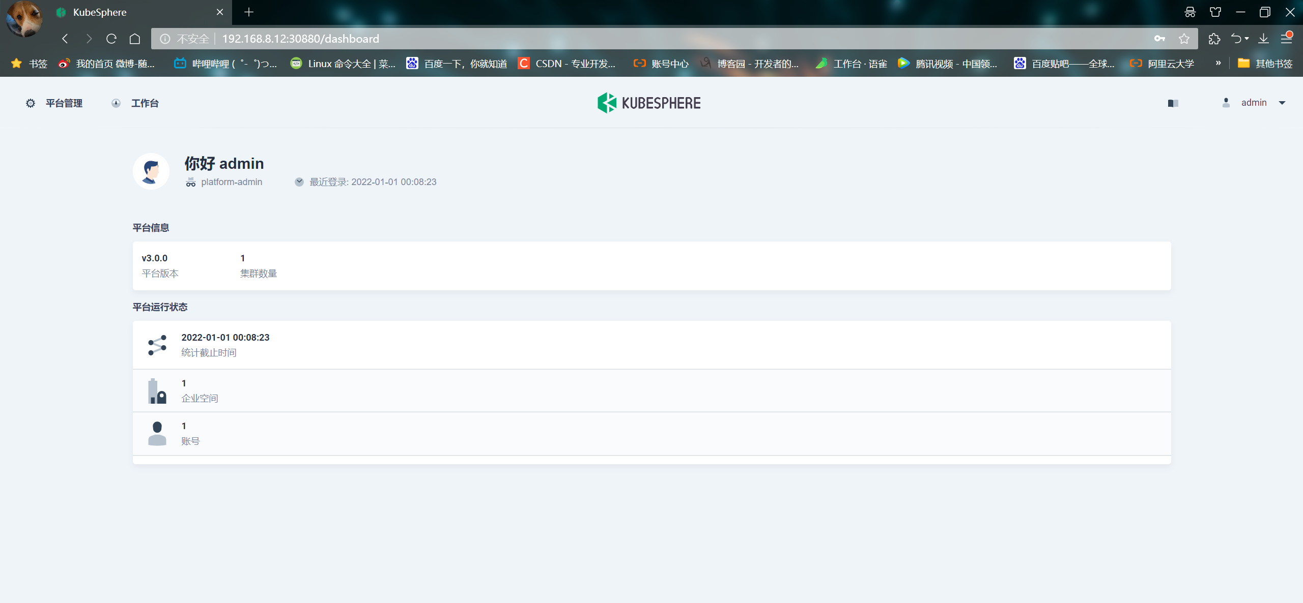The width and height of the screenshot is (1303, 603).
Task: Open the browser downloads icon
Action: (x=1264, y=39)
